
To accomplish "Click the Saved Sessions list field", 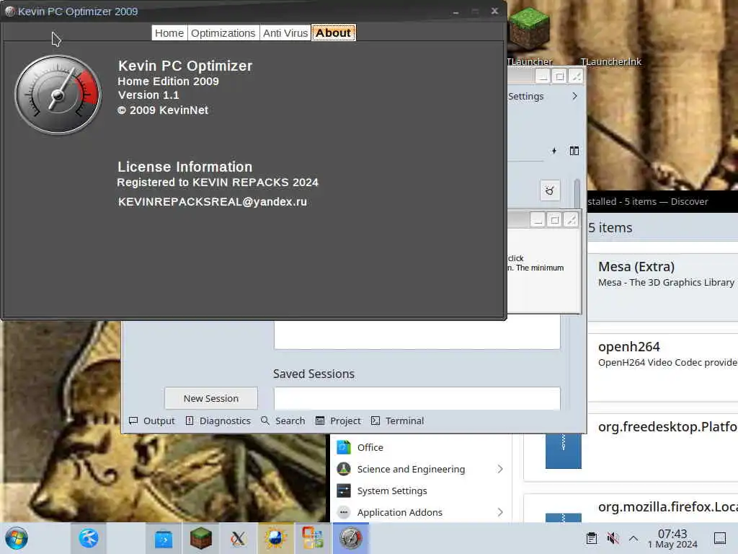I will point(417,398).
